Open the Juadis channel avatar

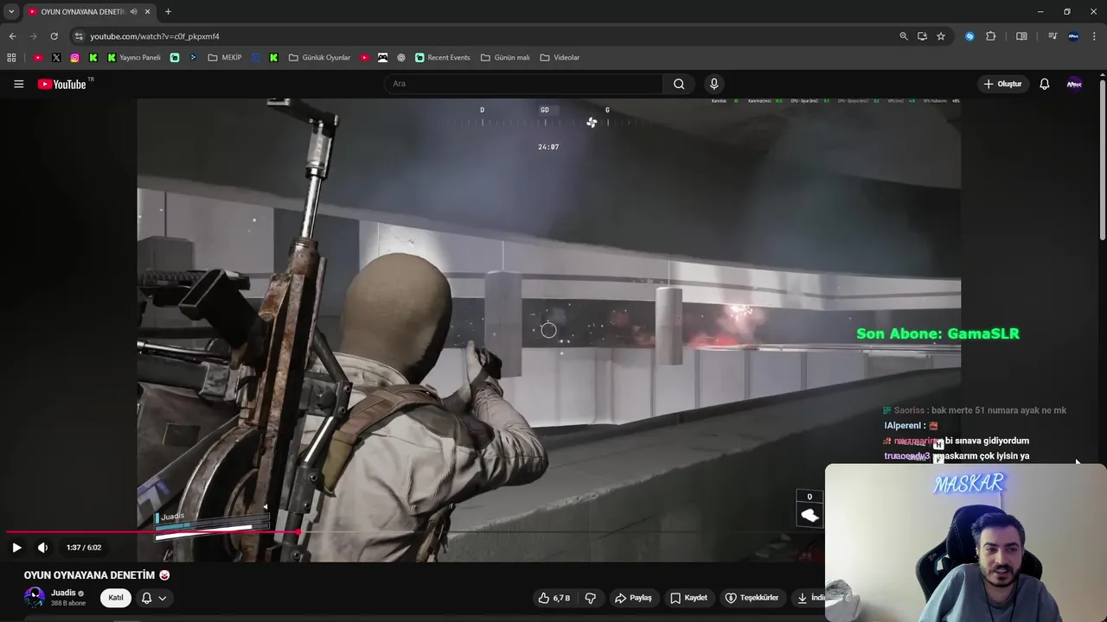[x=35, y=597]
